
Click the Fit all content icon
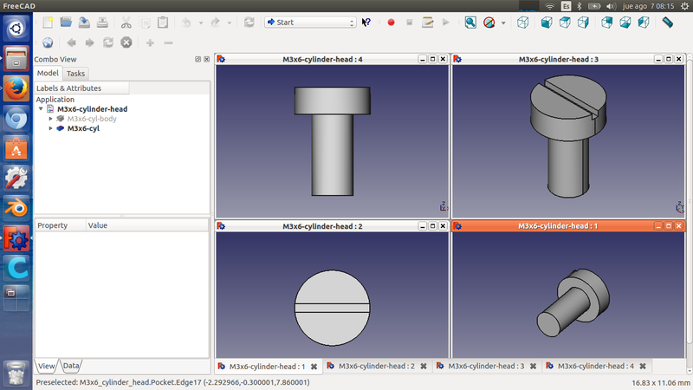[x=470, y=22]
